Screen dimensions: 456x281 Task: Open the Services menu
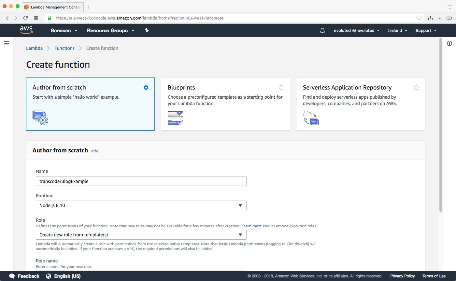tap(64, 31)
